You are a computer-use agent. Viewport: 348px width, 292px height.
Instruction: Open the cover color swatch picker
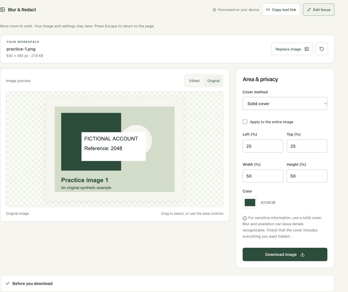250,202
